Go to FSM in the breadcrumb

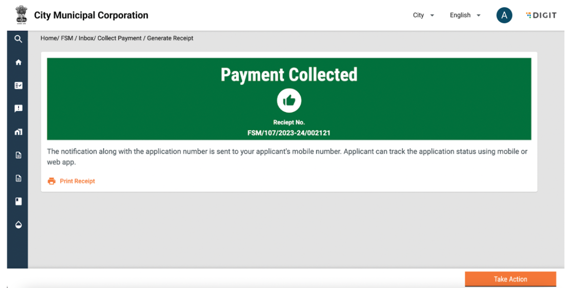pyautogui.click(x=67, y=39)
